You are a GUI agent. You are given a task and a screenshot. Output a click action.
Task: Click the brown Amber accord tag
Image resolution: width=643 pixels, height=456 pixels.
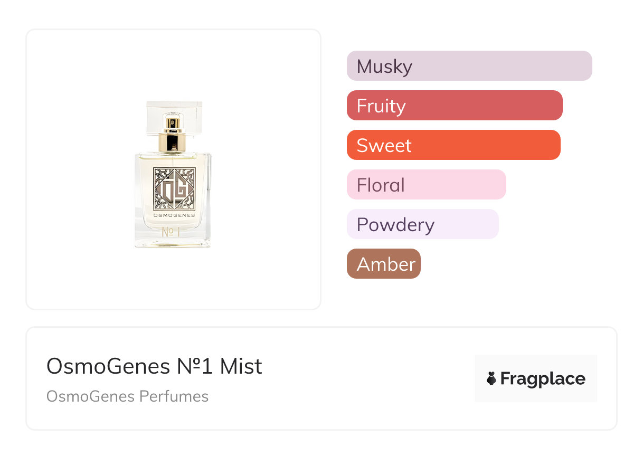(383, 264)
